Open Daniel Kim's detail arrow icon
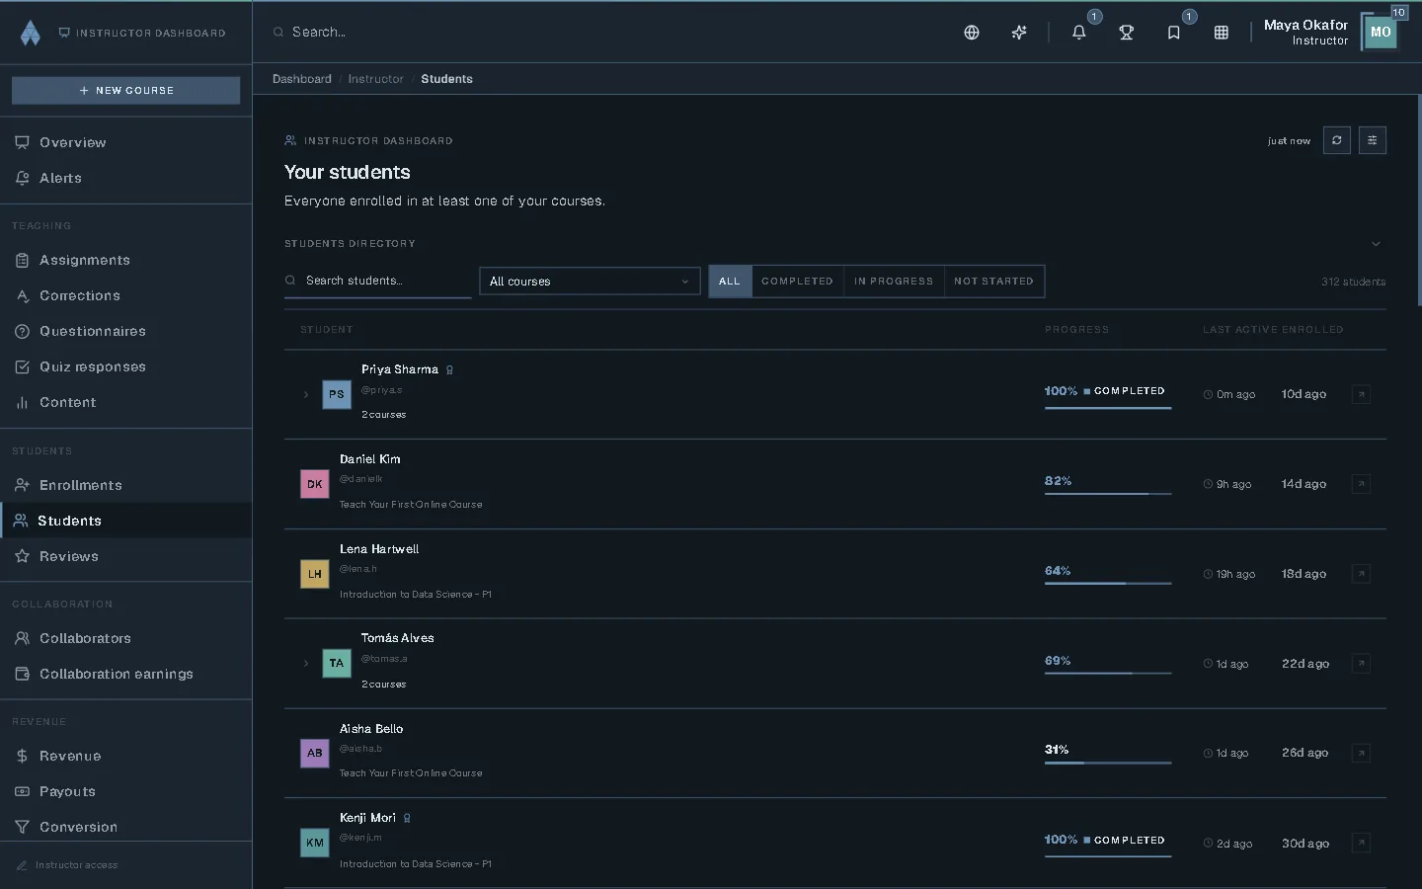This screenshot has height=889, width=1422. (x=1361, y=484)
